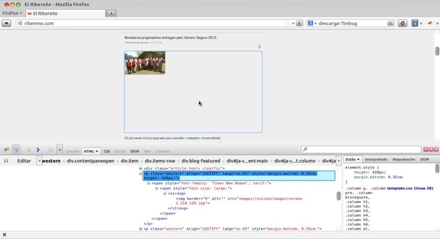Go forward using Firebug's blue right arrow
Image resolution: width=440 pixels, height=239 pixels.
click(38, 150)
